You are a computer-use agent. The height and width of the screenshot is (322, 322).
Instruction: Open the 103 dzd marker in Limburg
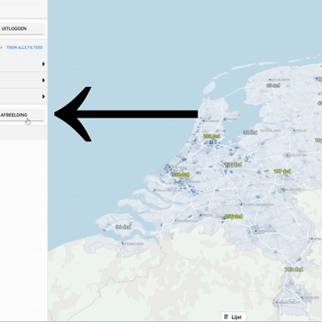294,270
